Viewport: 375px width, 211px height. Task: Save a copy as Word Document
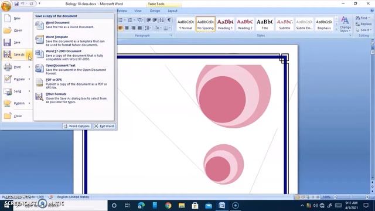(x=74, y=25)
